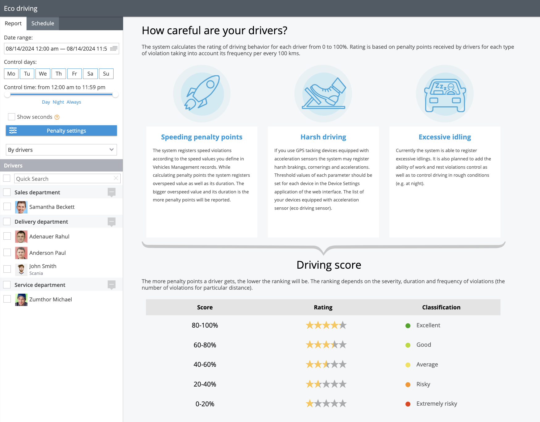Open the By drivers dropdown

[61, 150]
